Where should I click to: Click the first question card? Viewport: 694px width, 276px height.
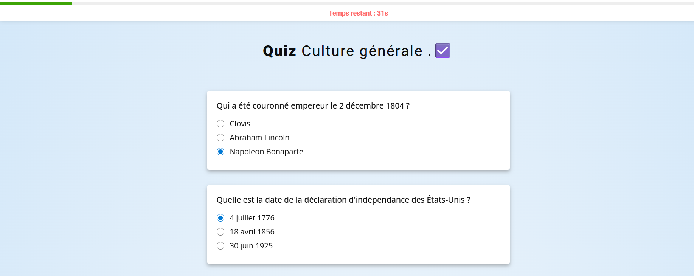[358, 130]
